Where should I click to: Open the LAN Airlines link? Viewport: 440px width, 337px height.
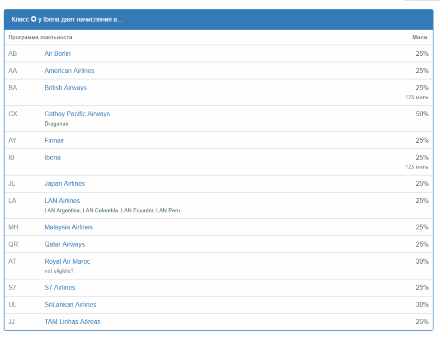(62, 201)
